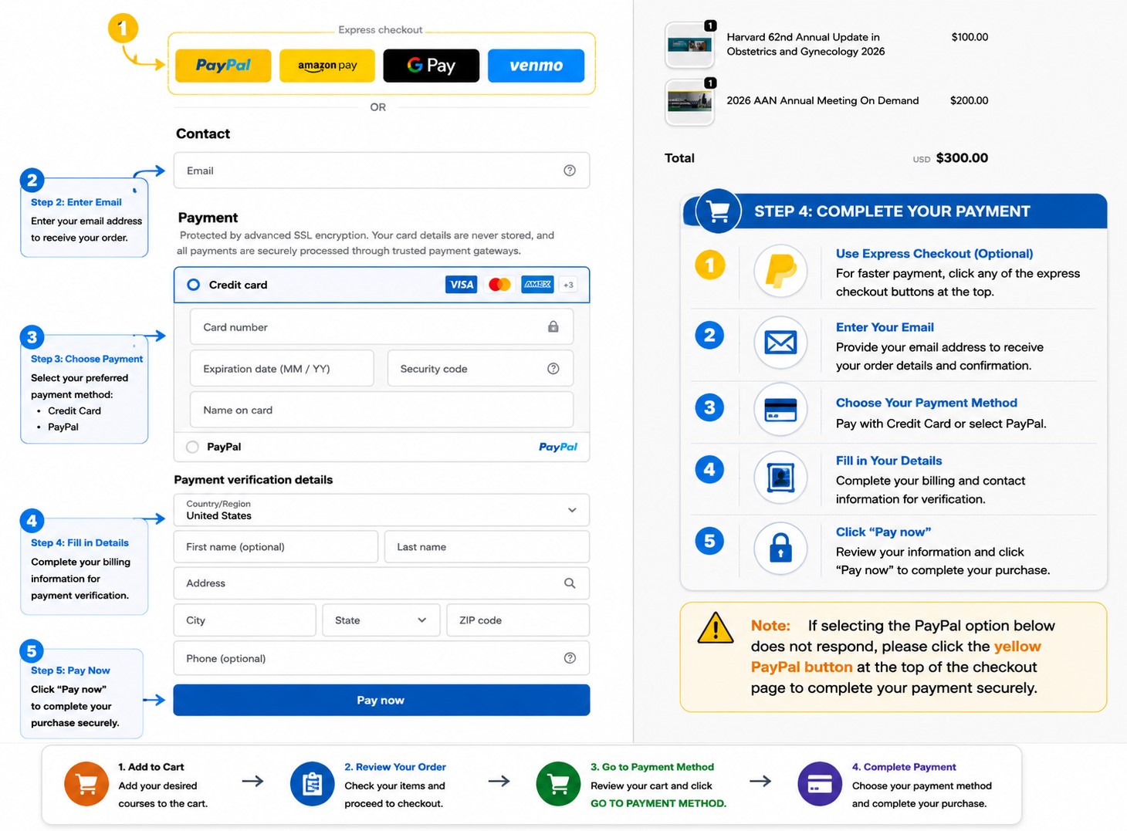The image size is (1127, 831).
Task: Click the yellow warning triangle icon
Action: (716, 628)
